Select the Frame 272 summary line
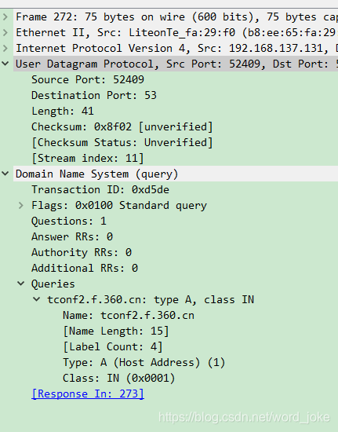Screen dimensions: 338x432 click(x=176, y=17)
